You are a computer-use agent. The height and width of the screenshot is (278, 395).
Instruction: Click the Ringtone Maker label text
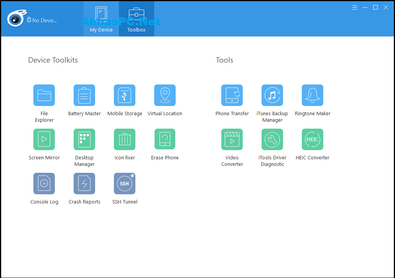click(x=313, y=114)
